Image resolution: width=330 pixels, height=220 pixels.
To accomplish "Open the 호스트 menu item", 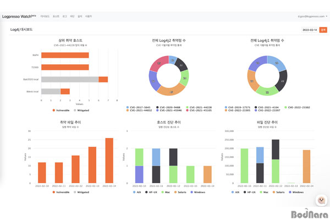I will (x=56, y=16).
